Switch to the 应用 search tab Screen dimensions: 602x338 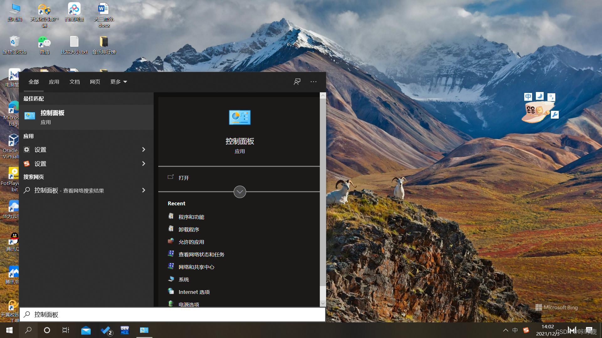click(x=54, y=82)
